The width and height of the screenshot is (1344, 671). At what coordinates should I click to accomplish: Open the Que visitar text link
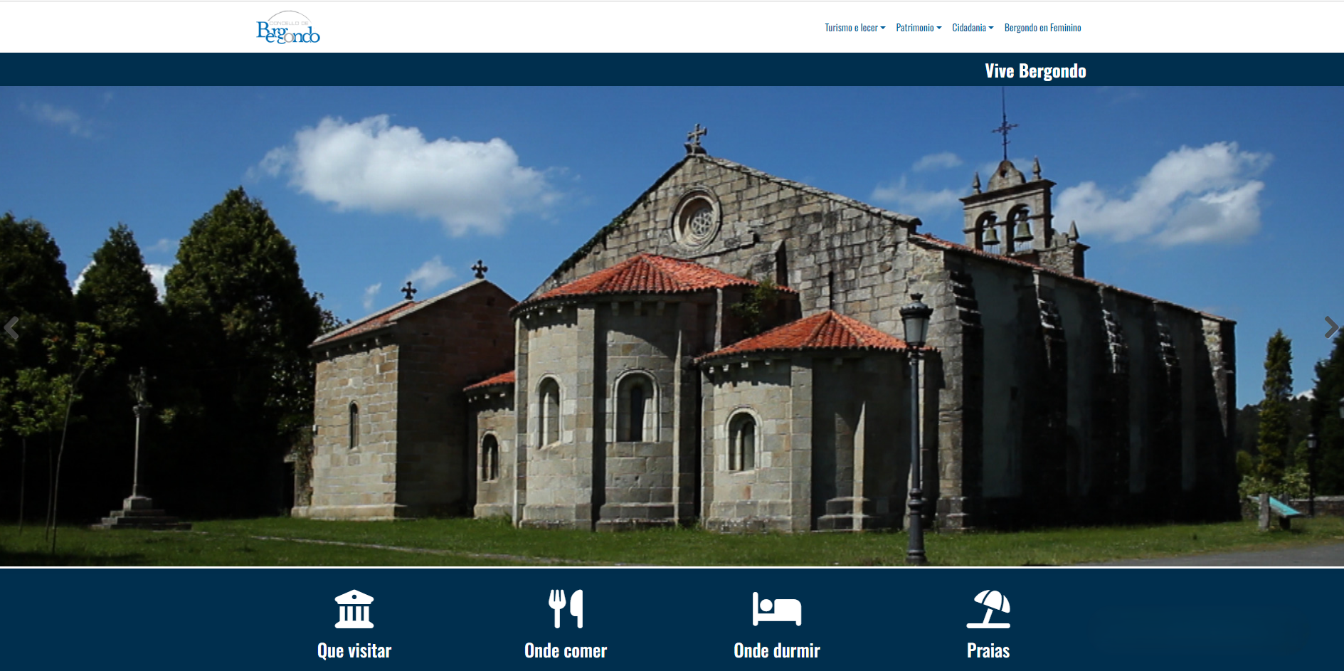click(x=354, y=650)
